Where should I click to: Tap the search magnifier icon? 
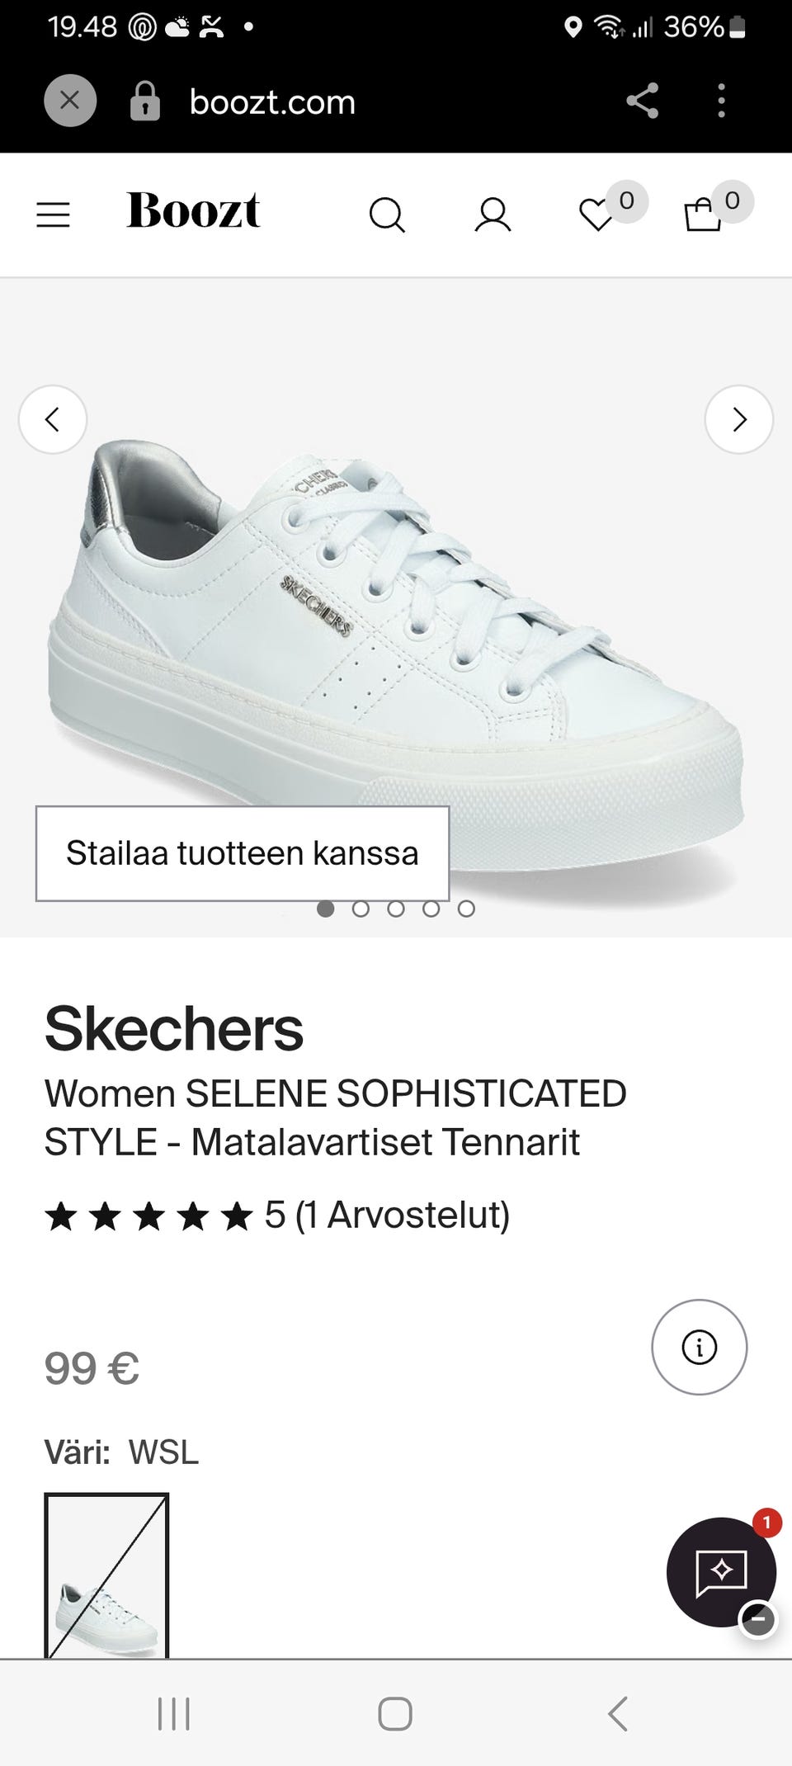[x=386, y=215]
